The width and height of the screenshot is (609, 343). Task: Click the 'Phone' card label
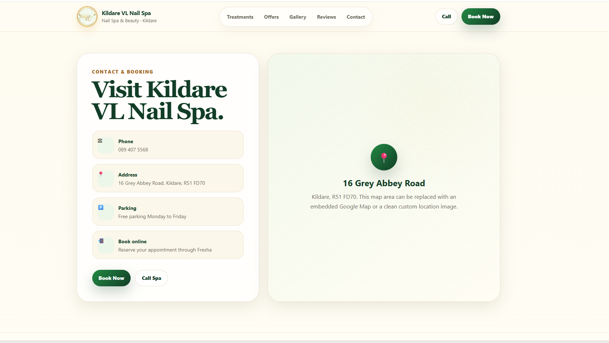click(126, 141)
